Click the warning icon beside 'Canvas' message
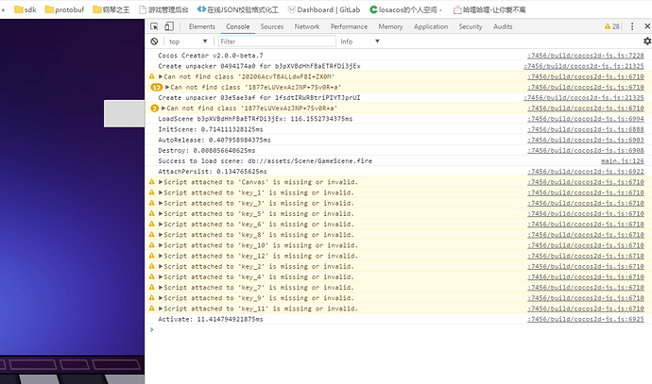The width and height of the screenshot is (652, 384). [152, 182]
